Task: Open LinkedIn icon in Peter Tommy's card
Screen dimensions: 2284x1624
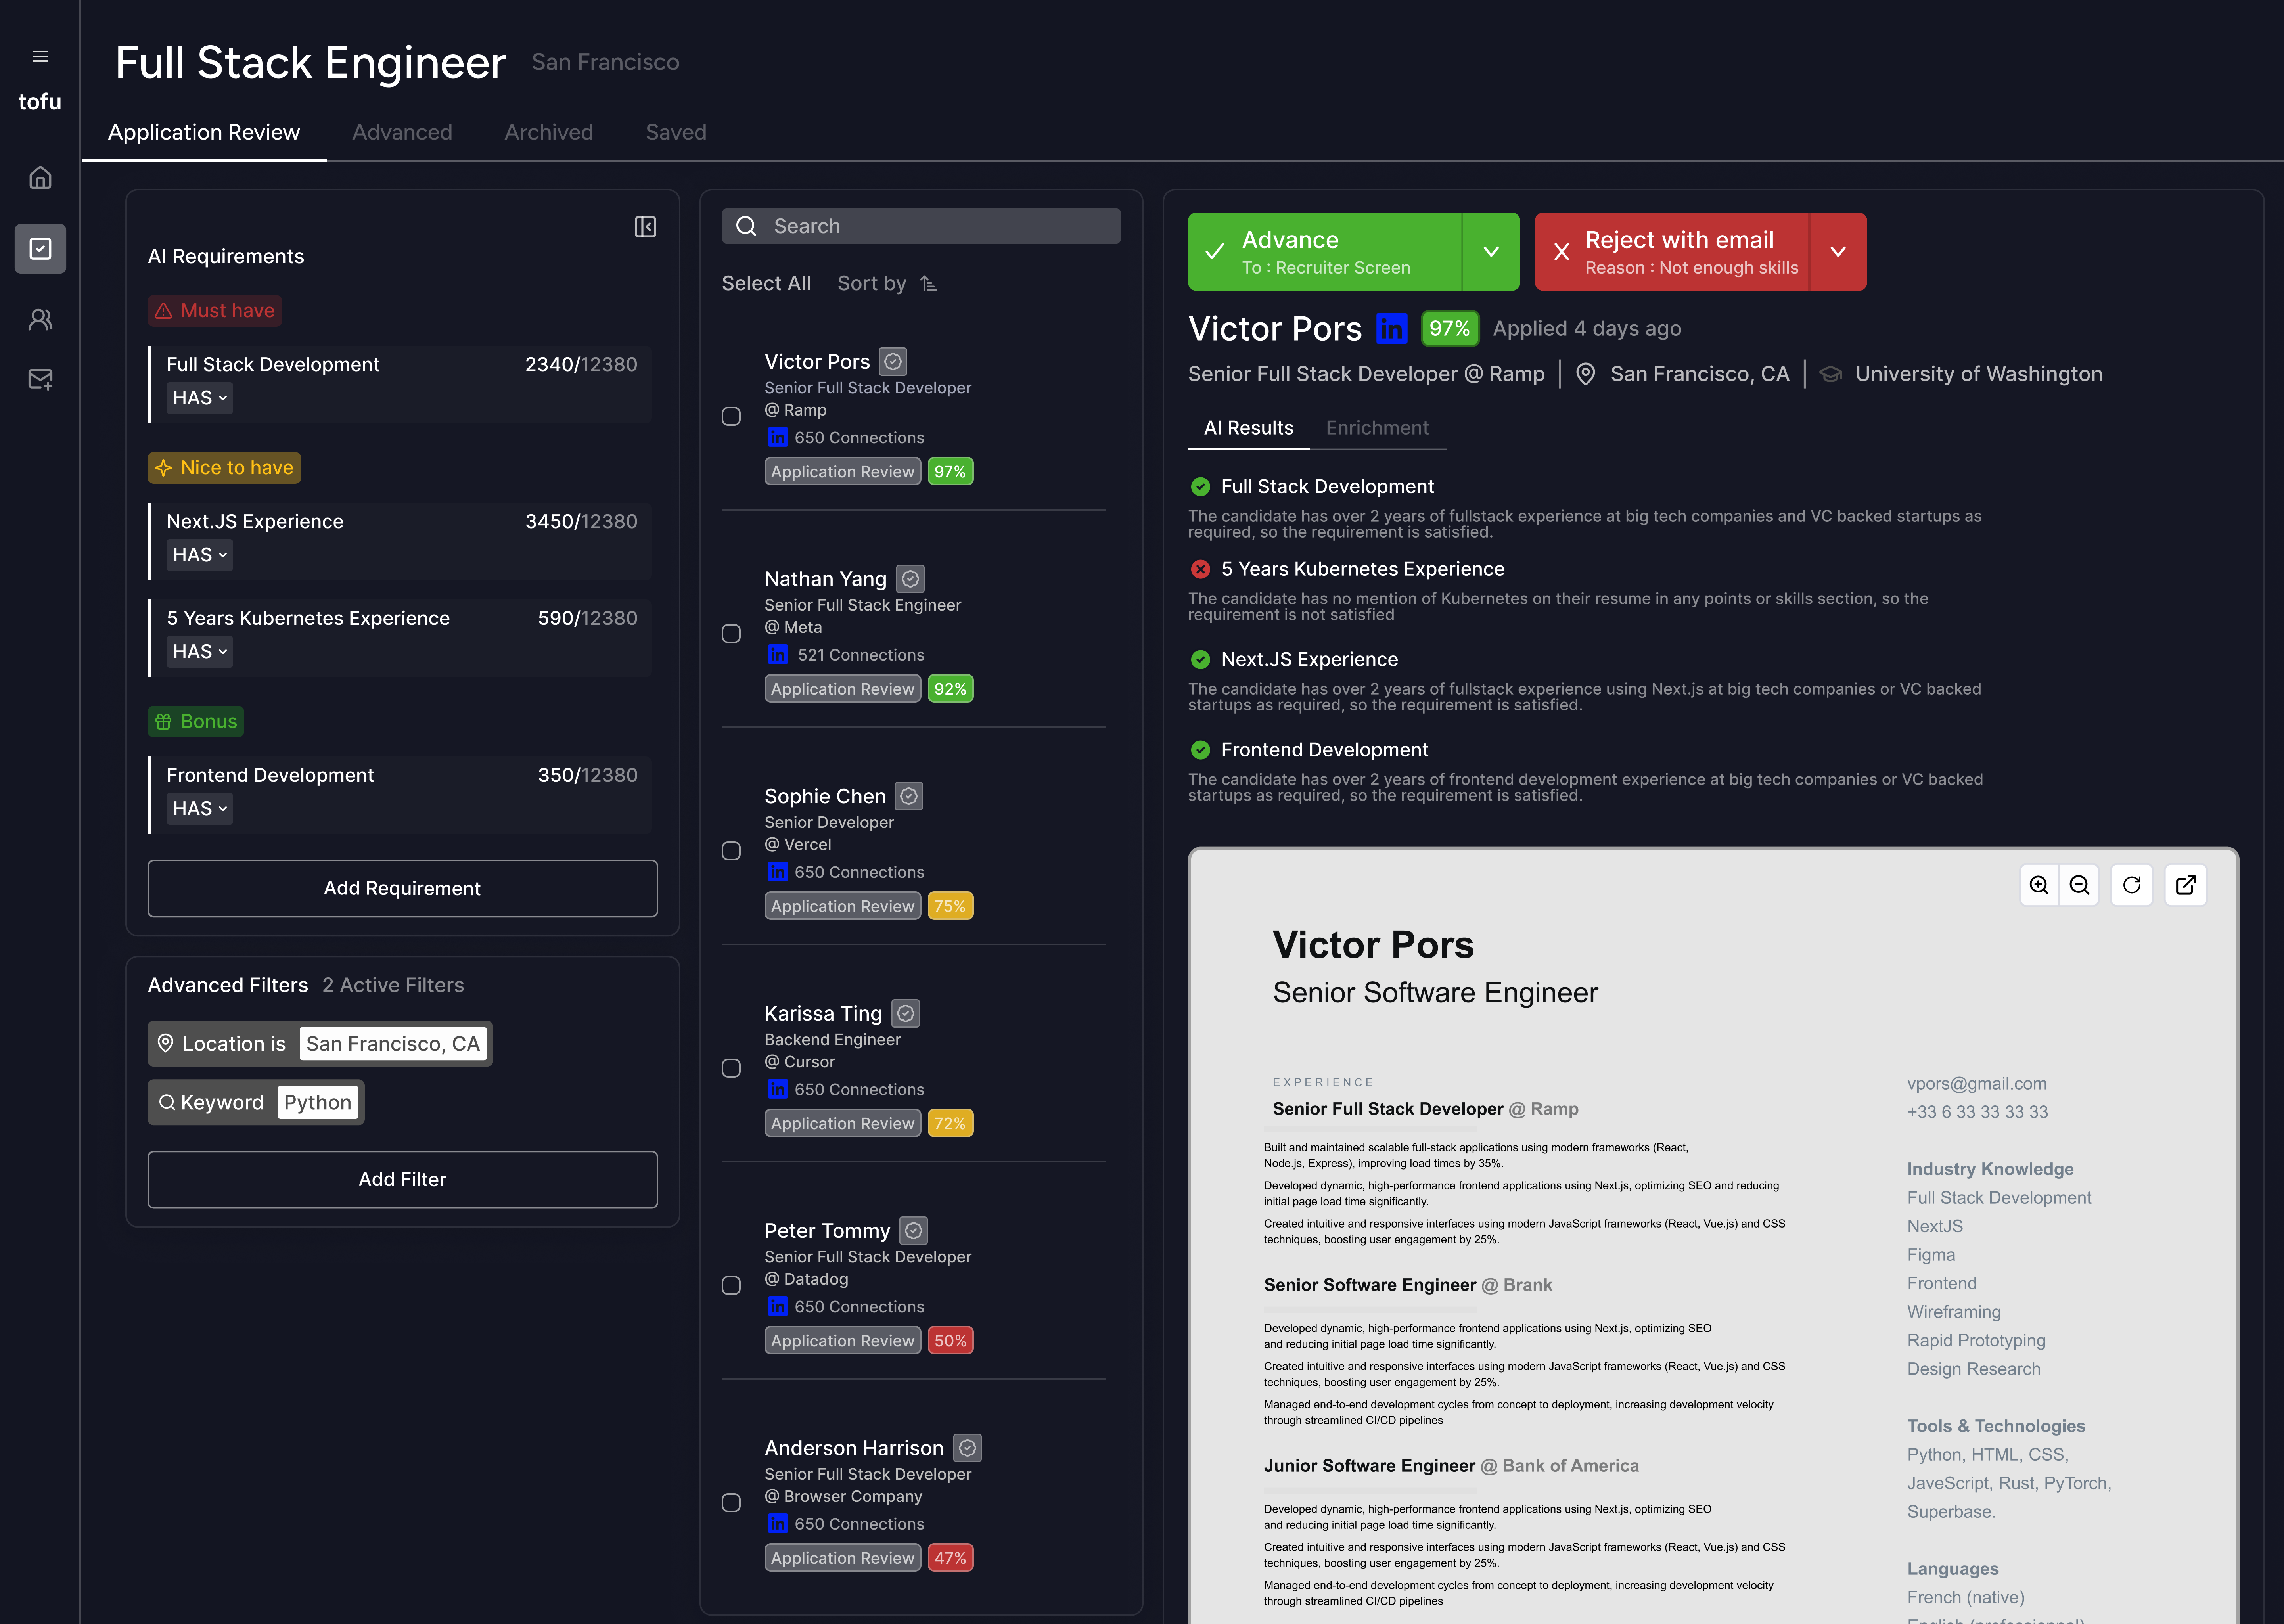Action: pos(777,1306)
